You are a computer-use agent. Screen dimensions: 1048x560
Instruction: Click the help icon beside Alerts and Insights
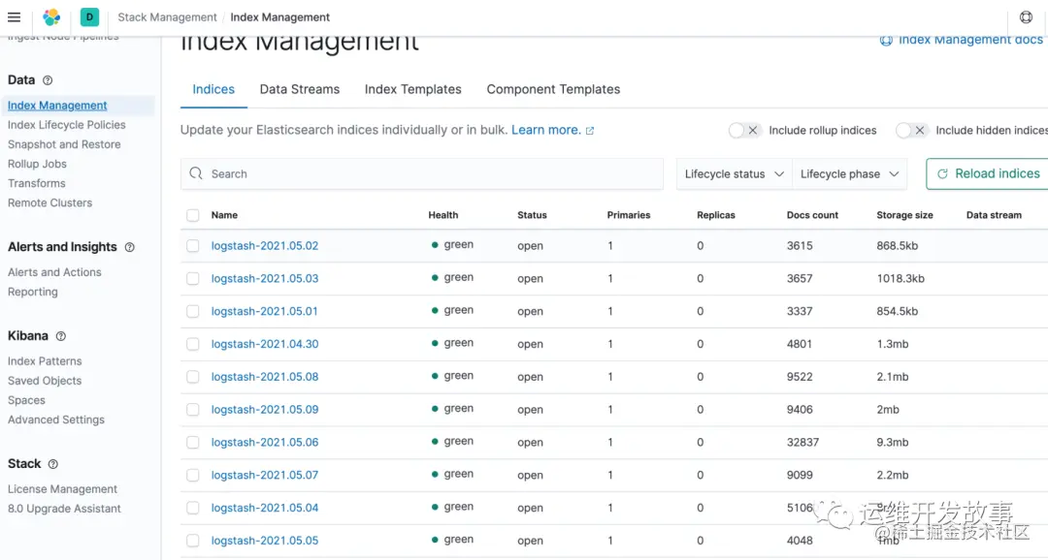(x=130, y=247)
